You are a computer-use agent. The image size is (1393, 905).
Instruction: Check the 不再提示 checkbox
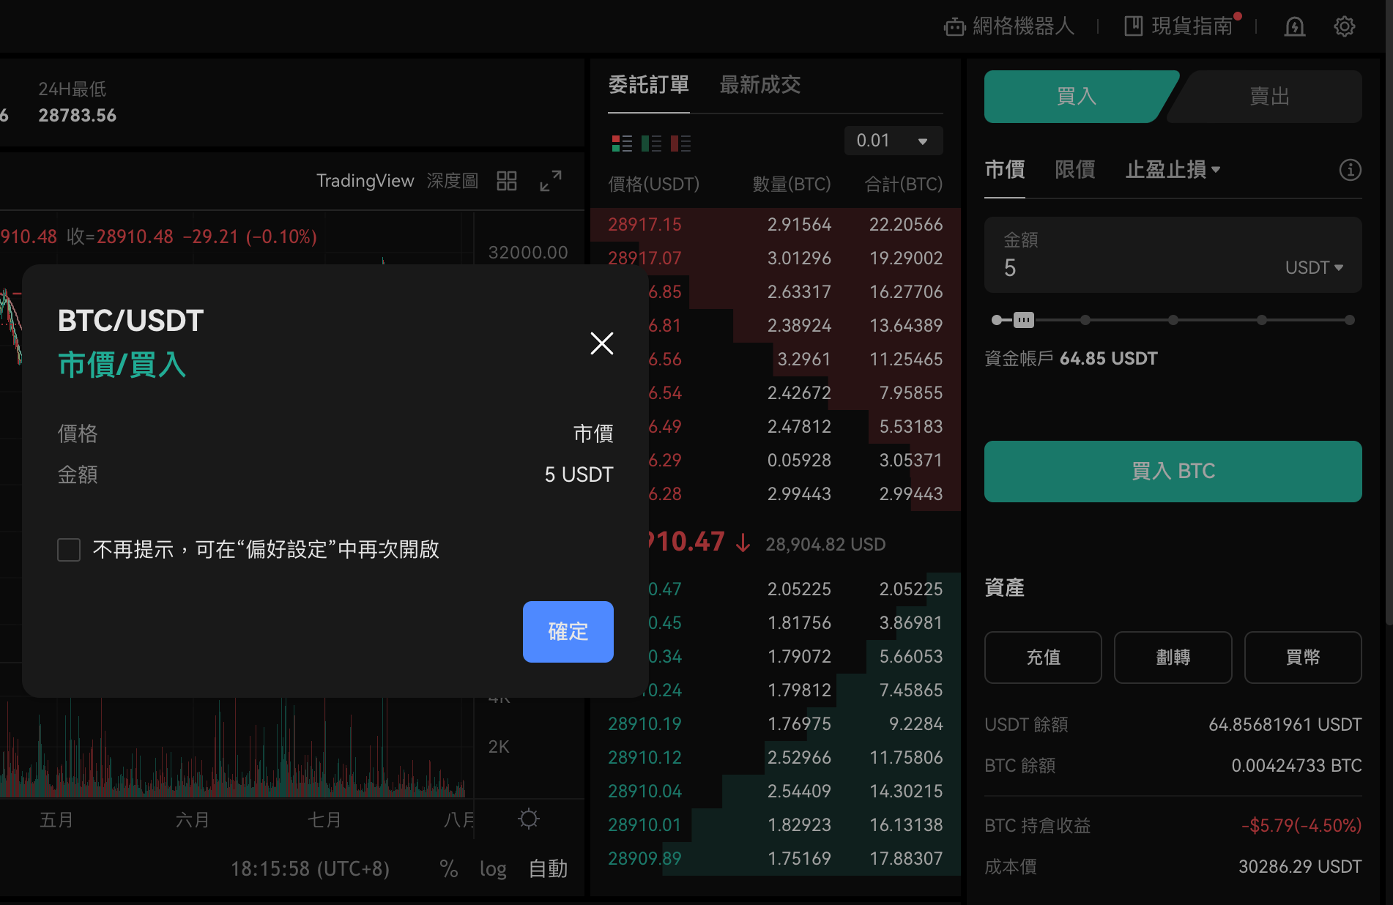point(69,550)
